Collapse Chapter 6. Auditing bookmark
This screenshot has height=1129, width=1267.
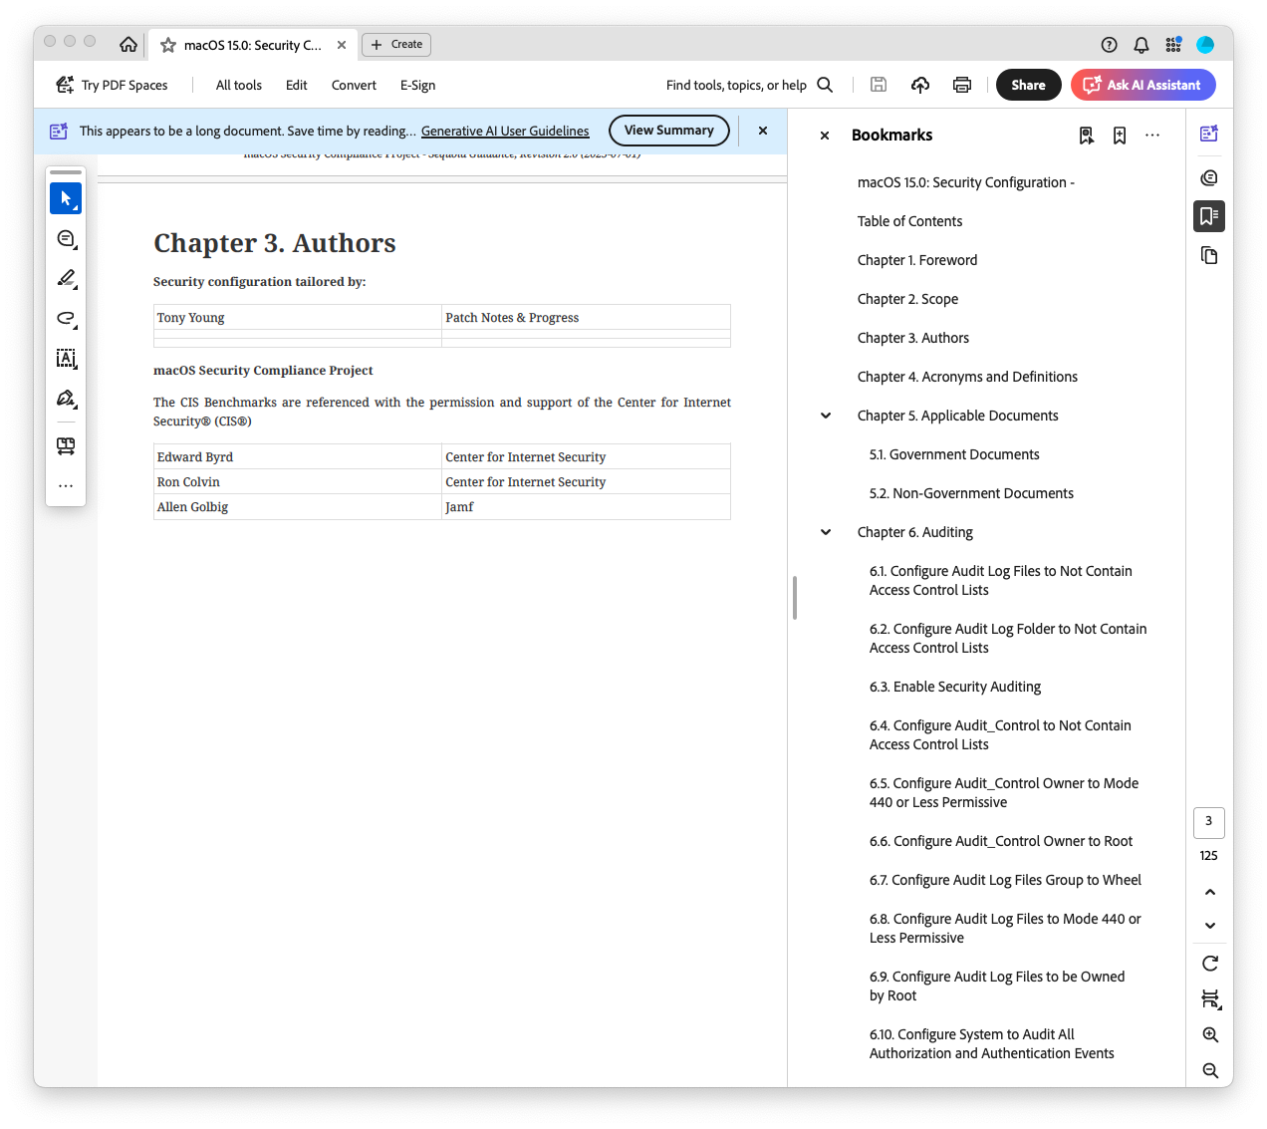pos(826,532)
